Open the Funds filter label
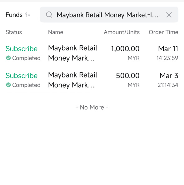184x185 pixels. 14,15
